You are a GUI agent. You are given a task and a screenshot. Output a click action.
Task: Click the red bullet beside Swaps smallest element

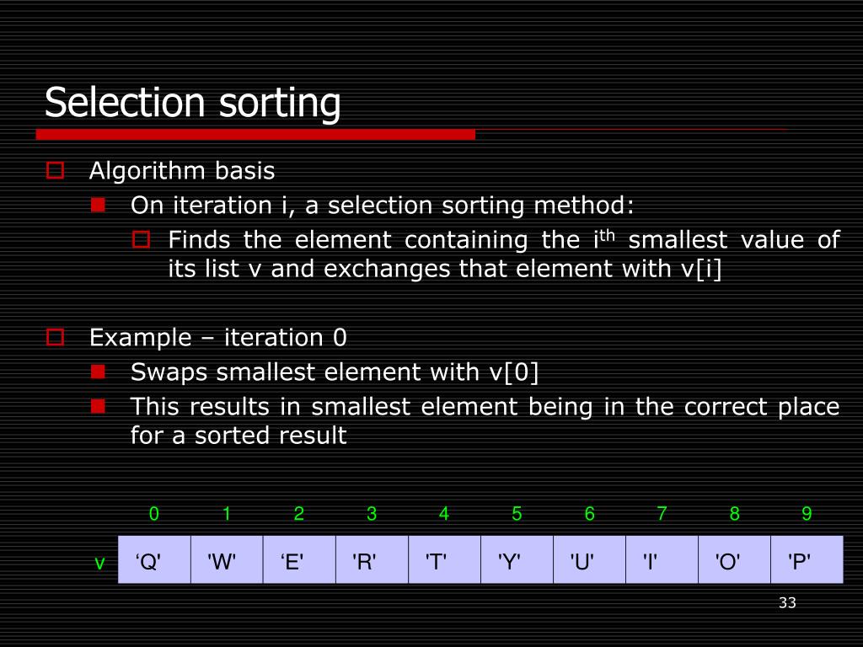[98, 372]
